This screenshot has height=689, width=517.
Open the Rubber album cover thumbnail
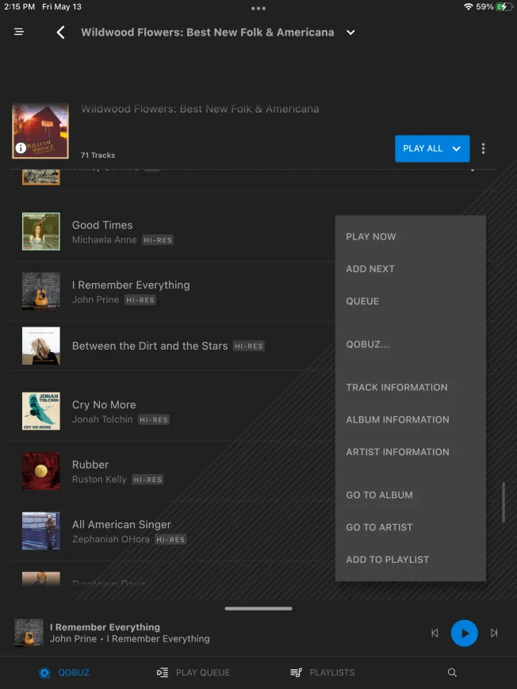point(41,471)
